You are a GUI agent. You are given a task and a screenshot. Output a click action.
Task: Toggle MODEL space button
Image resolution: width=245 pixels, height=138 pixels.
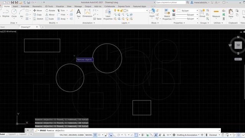coord(89,135)
